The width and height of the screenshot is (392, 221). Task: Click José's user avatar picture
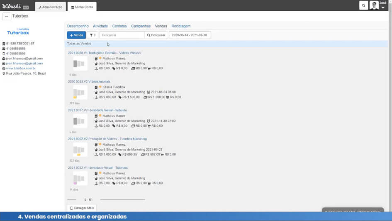pyautogui.click(x=374, y=5)
